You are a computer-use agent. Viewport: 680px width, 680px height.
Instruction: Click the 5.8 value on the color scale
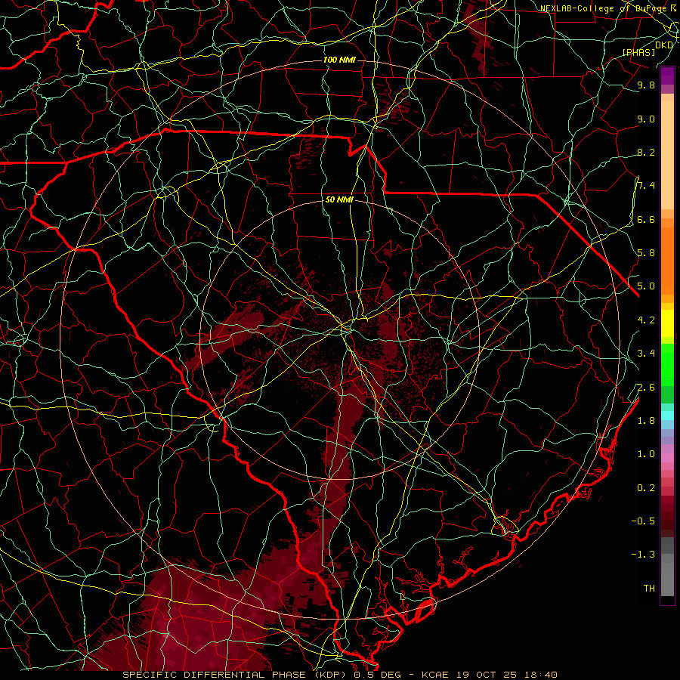tap(646, 253)
